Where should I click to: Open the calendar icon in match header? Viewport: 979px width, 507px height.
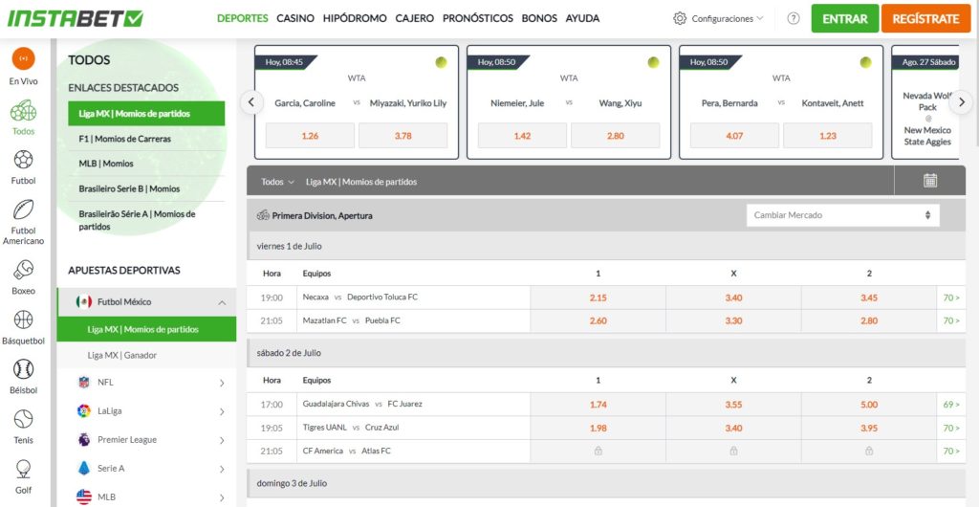pos(930,181)
